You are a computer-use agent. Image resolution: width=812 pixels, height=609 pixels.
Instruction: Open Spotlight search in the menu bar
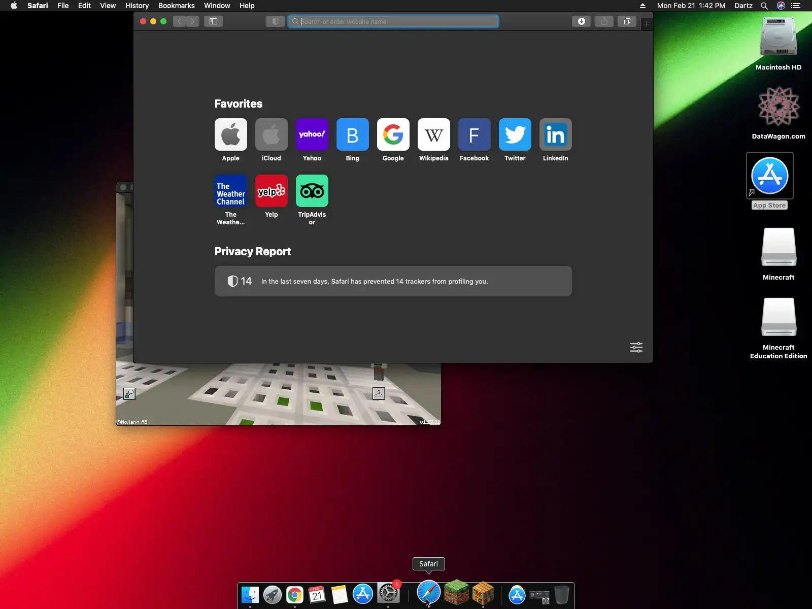point(764,6)
